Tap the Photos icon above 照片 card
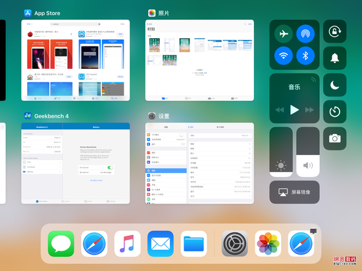 tap(151, 13)
